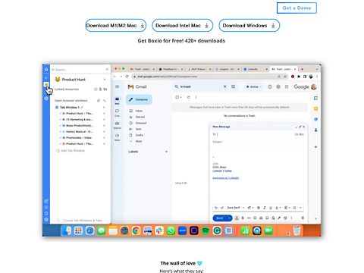Open Spotify from the dock
Image resolution: width=364 pixels, height=273 pixels.
tap(206, 231)
